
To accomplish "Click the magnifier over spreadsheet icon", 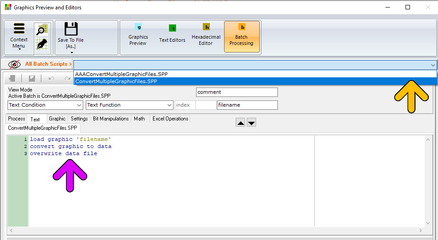I will pos(42,30).
